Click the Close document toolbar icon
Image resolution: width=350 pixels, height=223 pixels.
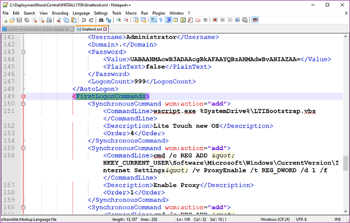(x=35, y=20)
